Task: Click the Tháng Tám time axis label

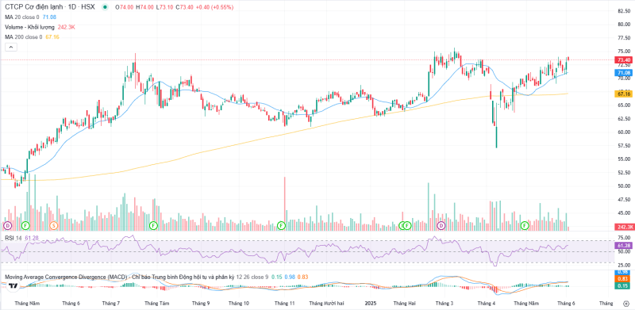Action: click(x=156, y=303)
